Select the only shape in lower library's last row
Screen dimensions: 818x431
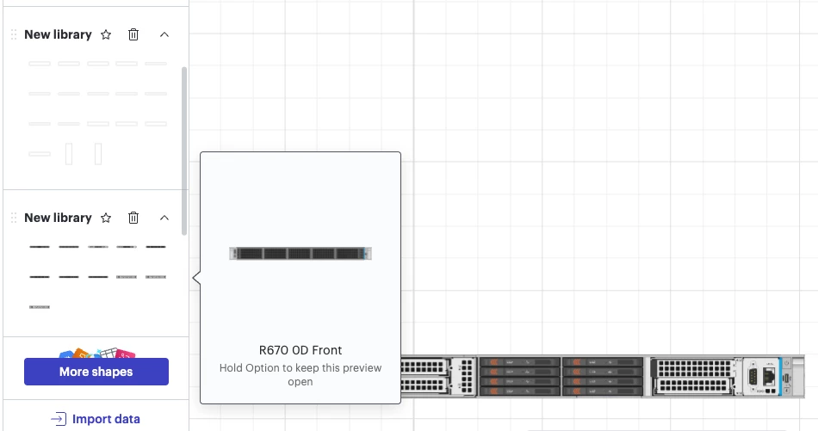pos(40,307)
